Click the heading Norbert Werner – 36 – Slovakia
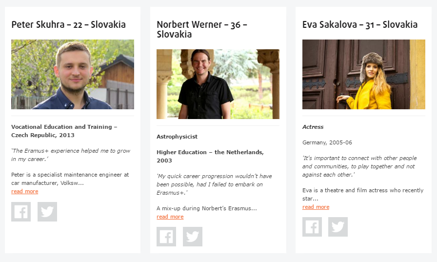 click(x=202, y=29)
